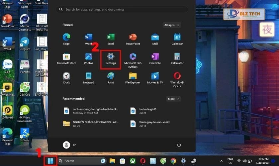Screen dimensions: 279x166
Task: Open the Calculator app
Action: click(x=177, y=59)
